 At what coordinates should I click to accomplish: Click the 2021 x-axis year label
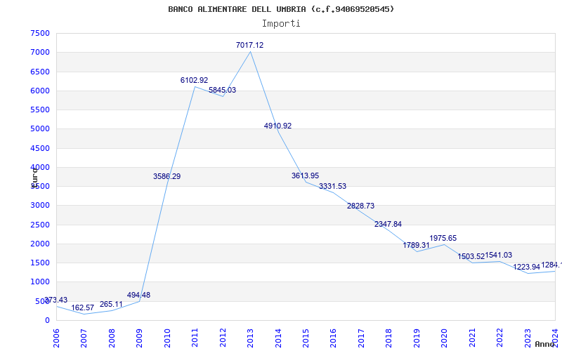click(x=472, y=338)
